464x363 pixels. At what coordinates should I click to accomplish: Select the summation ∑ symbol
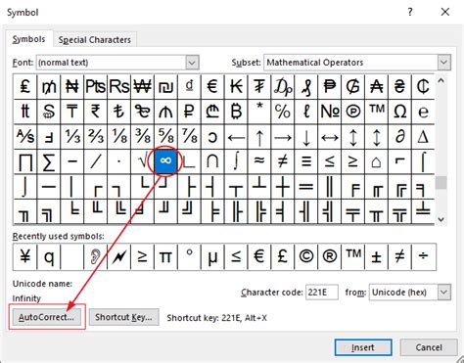click(49, 161)
